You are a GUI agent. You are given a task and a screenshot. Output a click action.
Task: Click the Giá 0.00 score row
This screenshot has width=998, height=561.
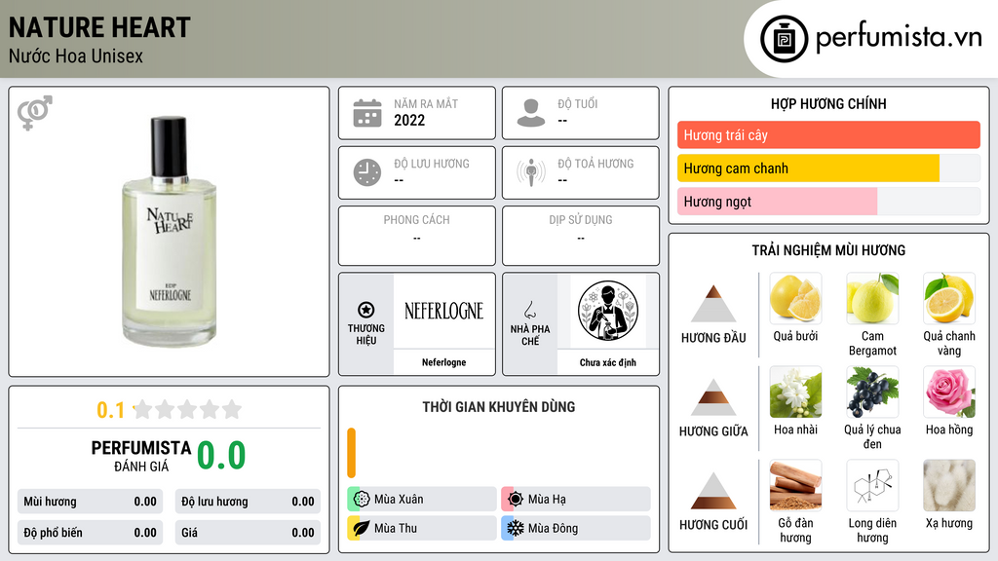click(x=248, y=533)
